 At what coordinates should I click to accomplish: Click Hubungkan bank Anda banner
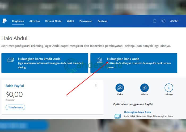[x=134, y=63]
